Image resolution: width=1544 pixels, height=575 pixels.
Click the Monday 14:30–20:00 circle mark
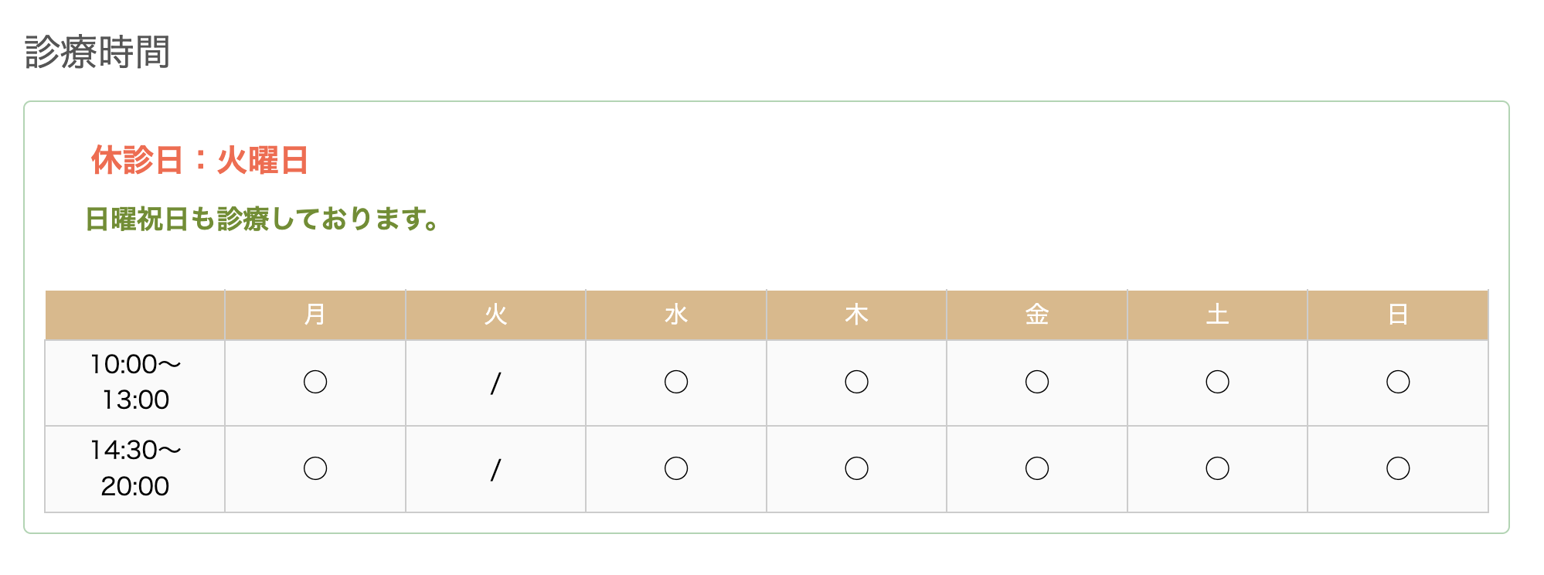315,468
